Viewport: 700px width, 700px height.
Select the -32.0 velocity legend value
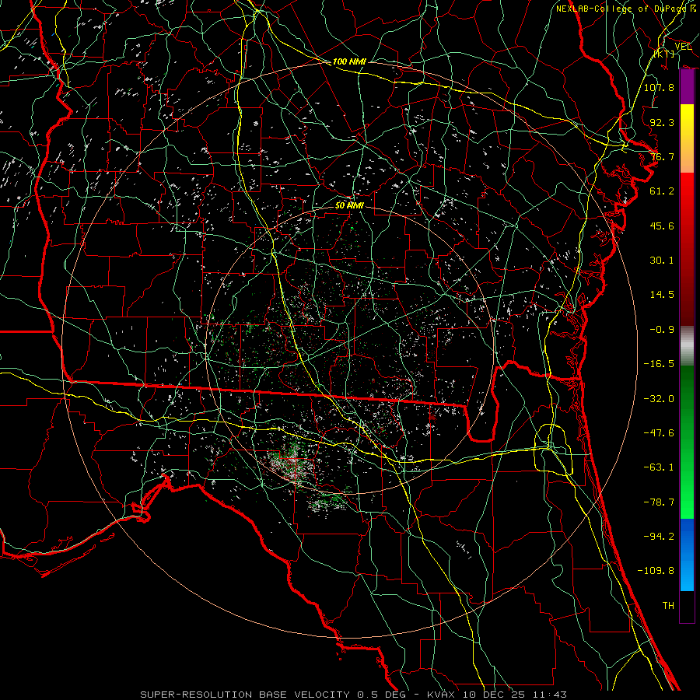[x=659, y=399]
